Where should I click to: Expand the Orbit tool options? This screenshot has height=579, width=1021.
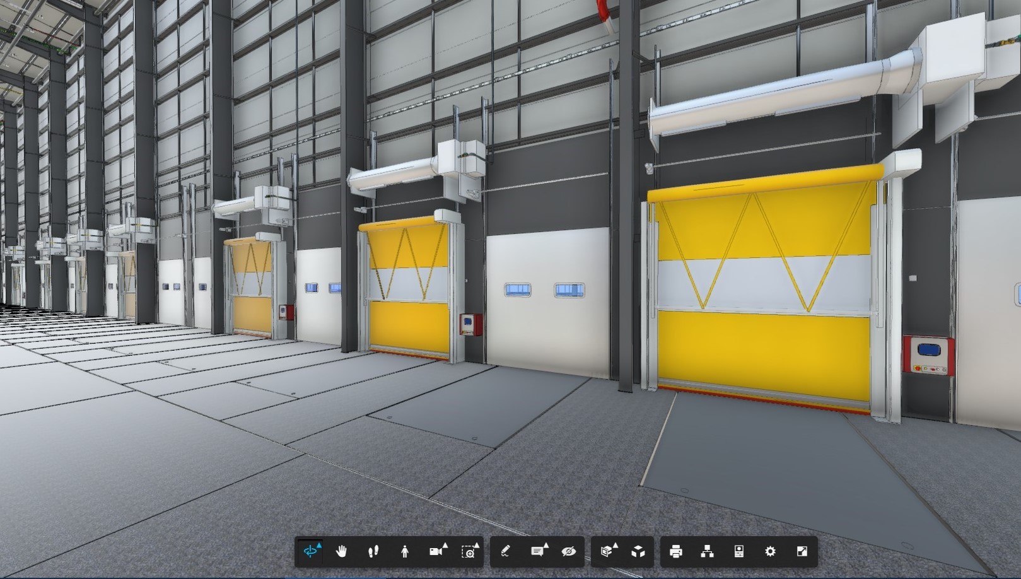(x=319, y=545)
